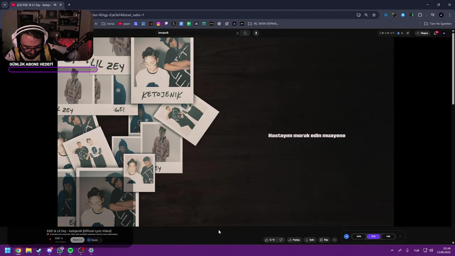Bookmark this page with the star icon
Image resolution: width=455 pixels, height=256 pixels.
tap(374, 15)
